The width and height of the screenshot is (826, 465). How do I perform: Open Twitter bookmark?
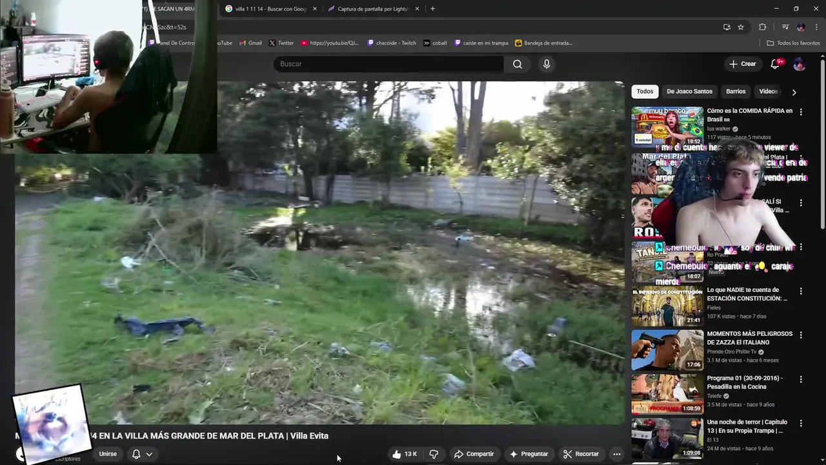coord(281,43)
